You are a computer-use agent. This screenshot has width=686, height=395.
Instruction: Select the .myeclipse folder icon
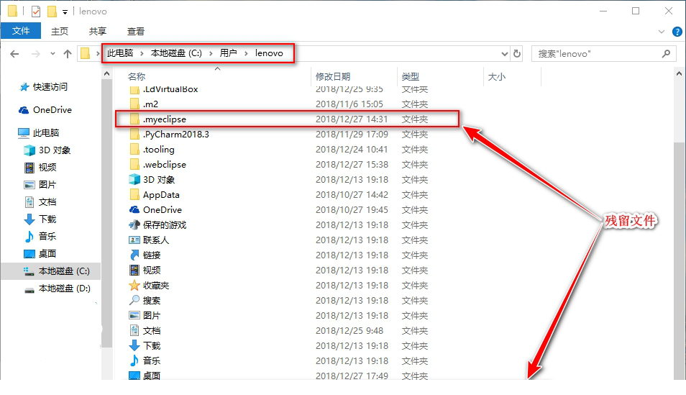[x=134, y=119]
